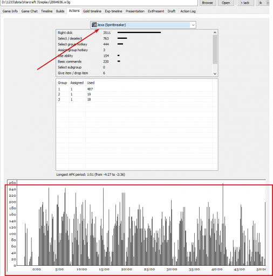Viewport: 273px width, 276px height.
Task: Open the ExtPresent tab
Action: click(156, 11)
